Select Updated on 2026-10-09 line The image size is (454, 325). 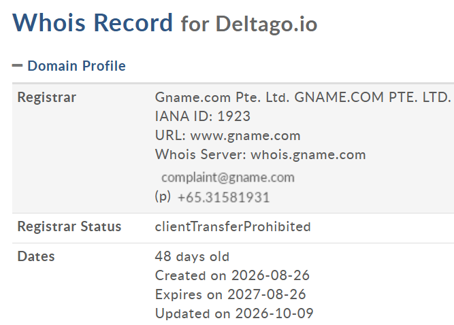[234, 313]
